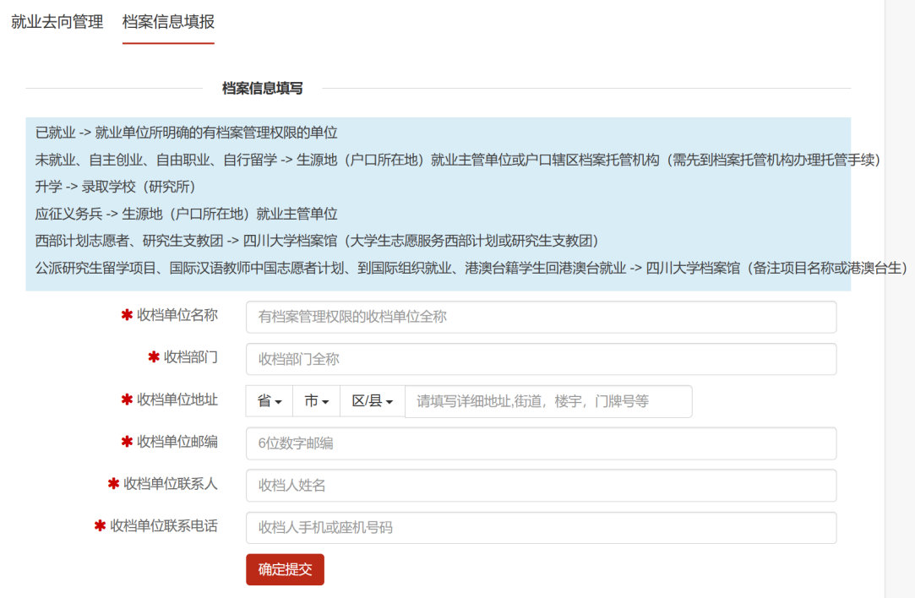Open the 省 province dropdown
This screenshot has height=598, width=915.
[269, 401]
